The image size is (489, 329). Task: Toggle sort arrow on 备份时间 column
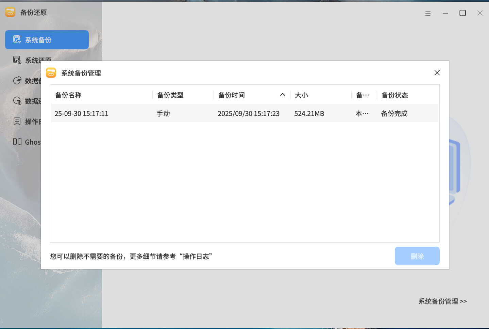(282, 95)
